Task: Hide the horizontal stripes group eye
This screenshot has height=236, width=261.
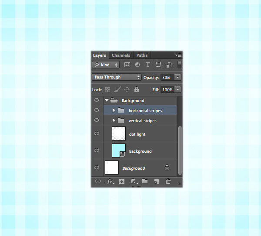Action: 97,110
